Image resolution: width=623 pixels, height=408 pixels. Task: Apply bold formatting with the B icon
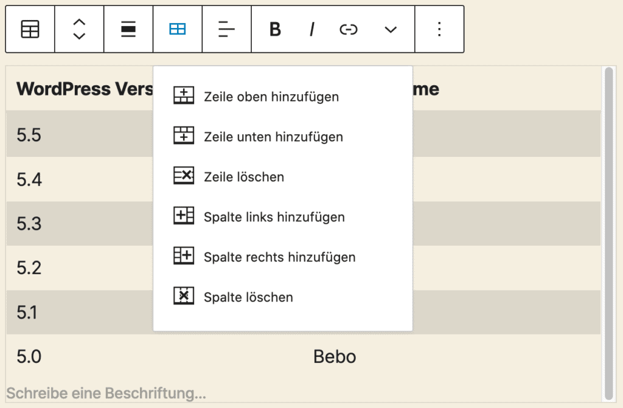(x=274, y=29)
